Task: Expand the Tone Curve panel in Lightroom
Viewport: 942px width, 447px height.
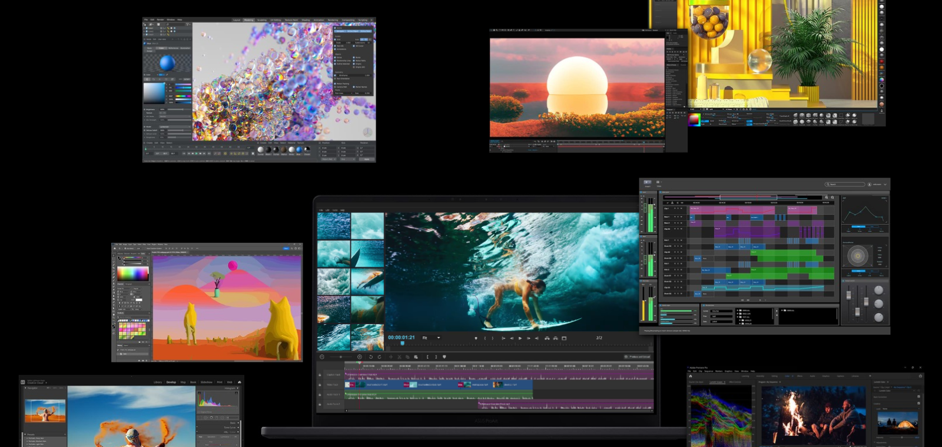Action: [x=238, y=428]
